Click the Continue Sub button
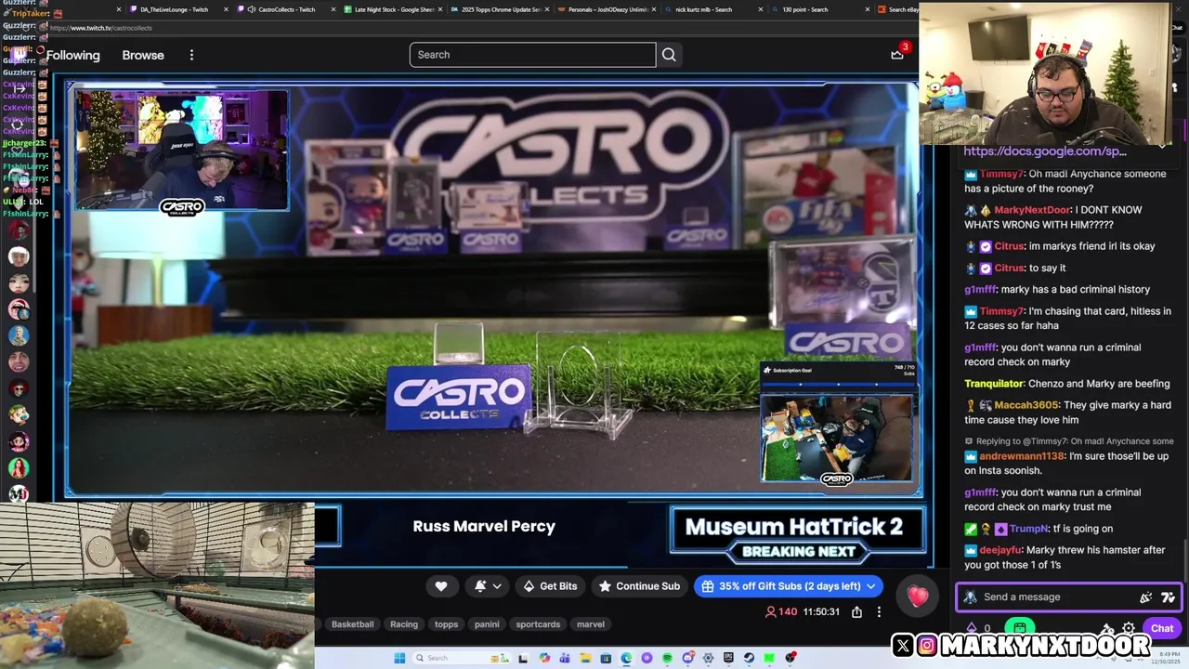 pos(639,586)
